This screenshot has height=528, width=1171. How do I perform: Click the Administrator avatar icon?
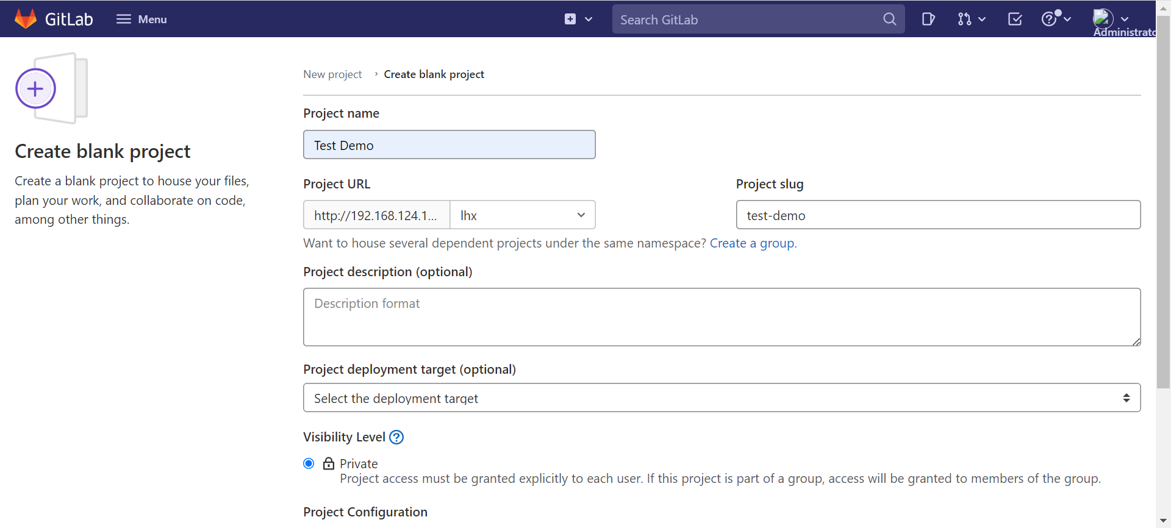(1103, 18)
